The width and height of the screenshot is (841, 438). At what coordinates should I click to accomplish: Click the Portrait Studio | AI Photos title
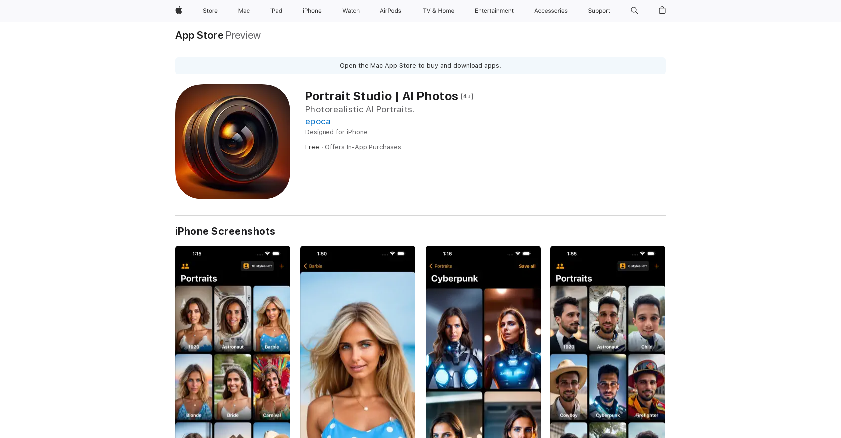pos(381,96)
